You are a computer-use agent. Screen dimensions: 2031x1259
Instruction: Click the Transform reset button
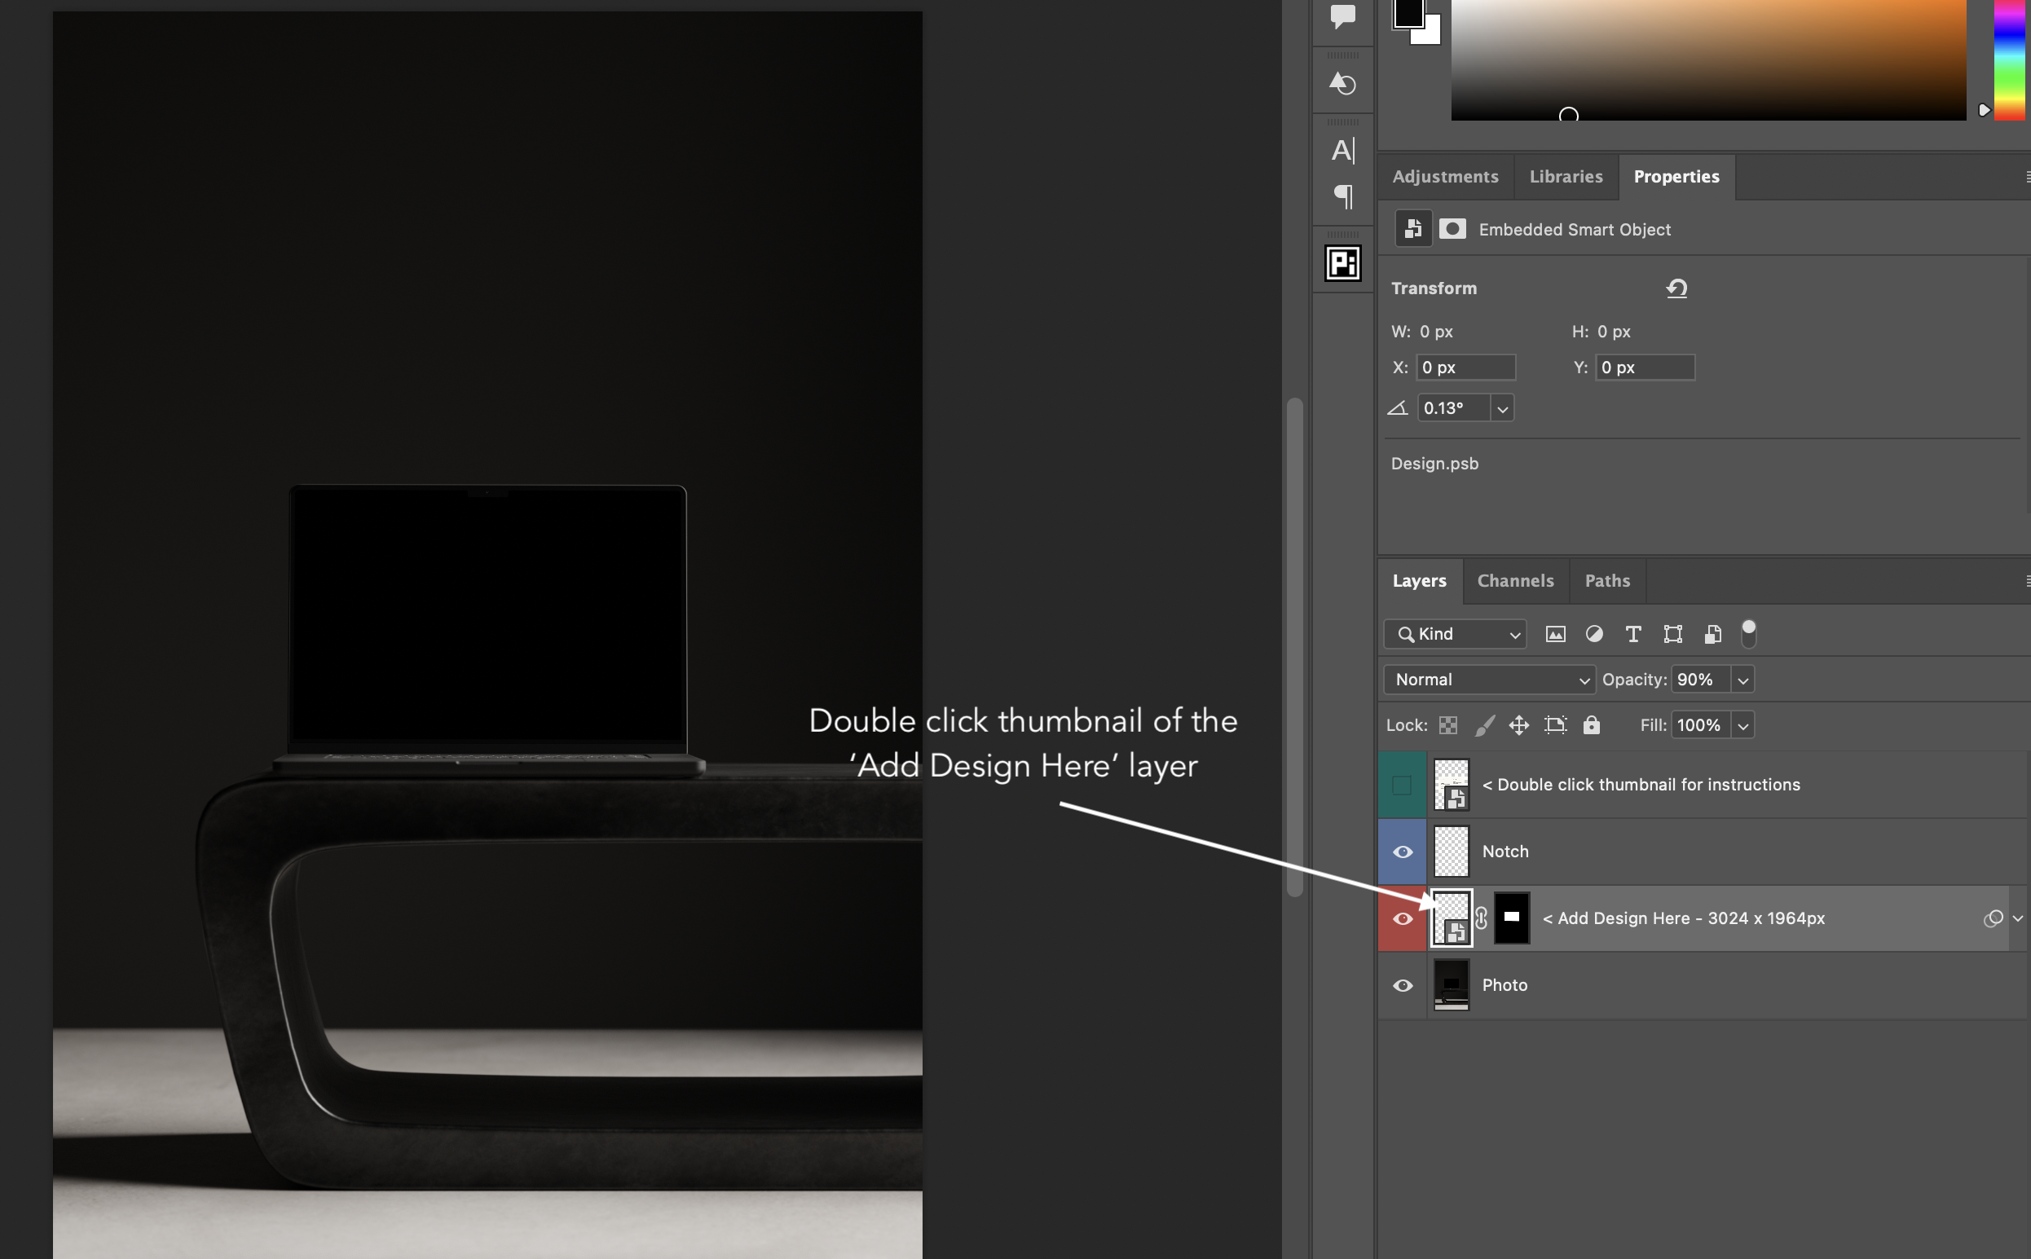1676,288
